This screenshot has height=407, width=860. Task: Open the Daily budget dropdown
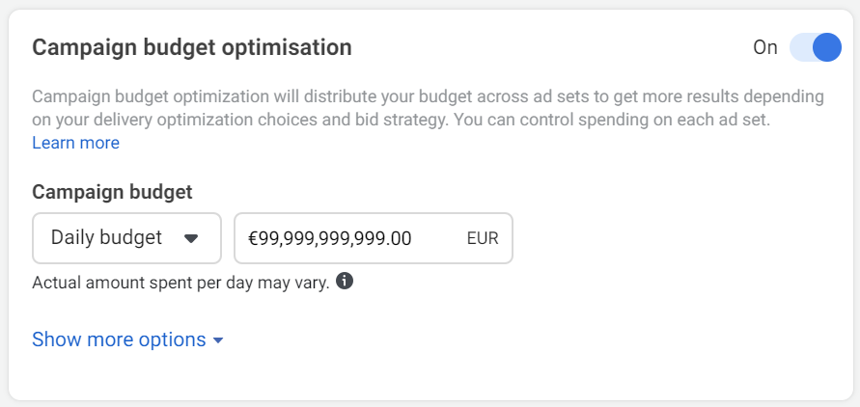[126, 238]
